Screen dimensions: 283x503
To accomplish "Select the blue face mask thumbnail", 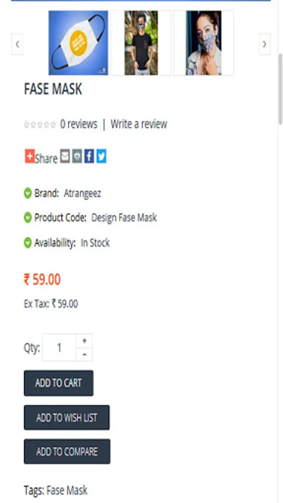I will [x=78, y=43].
